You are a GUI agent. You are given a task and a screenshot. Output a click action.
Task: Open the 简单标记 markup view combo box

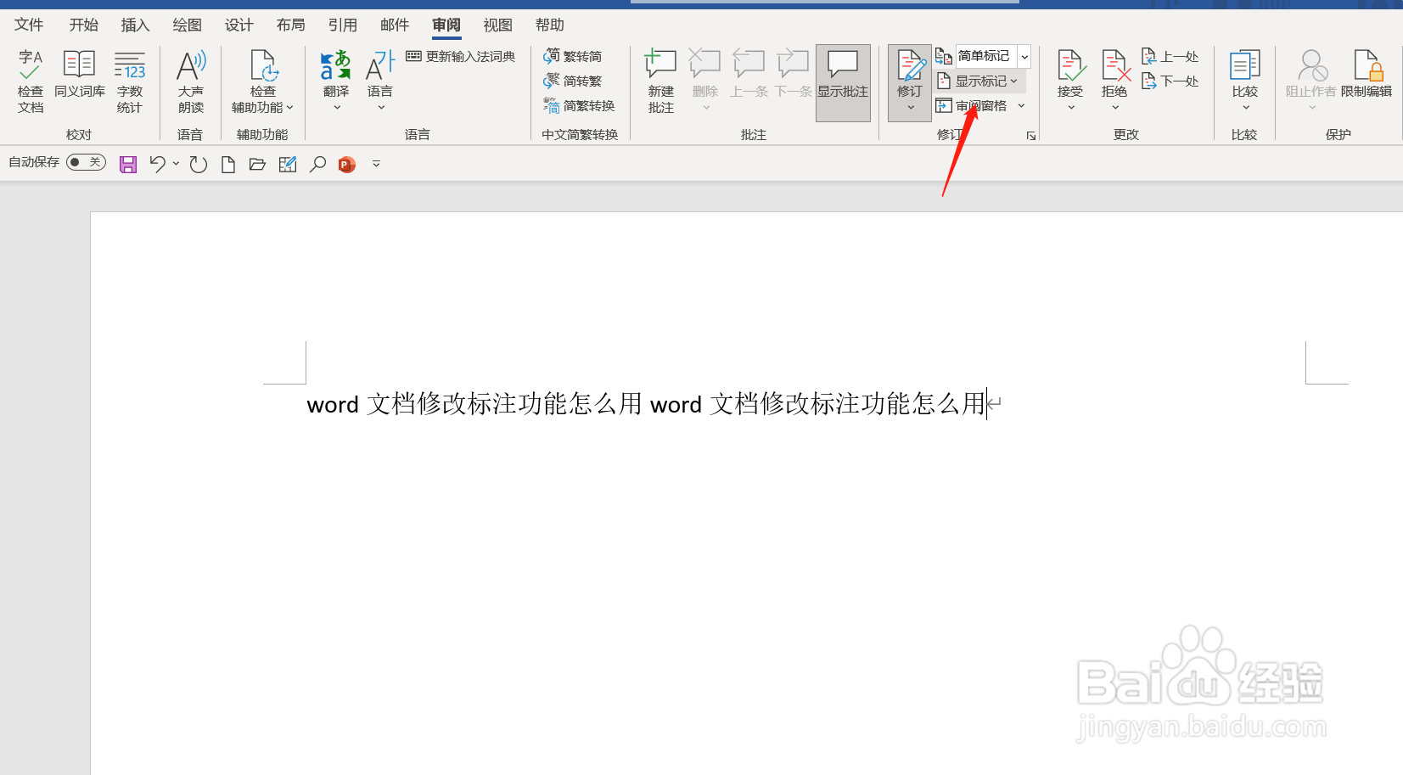pos(993,56)
